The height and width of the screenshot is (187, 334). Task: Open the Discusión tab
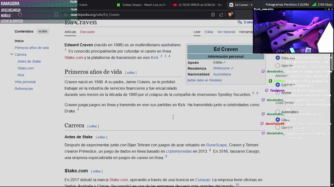point(87,32)
